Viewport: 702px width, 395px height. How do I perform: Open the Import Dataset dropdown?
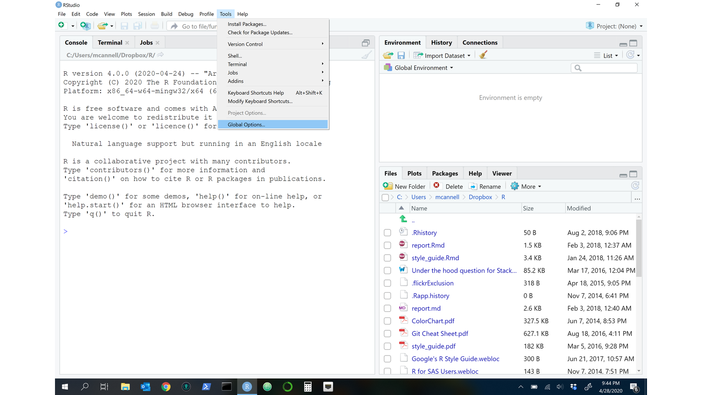[442, 55]
